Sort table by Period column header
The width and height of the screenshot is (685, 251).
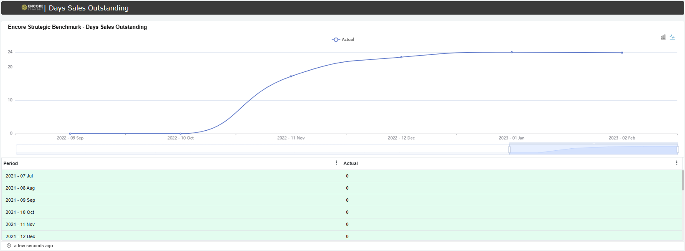[x=11, y=163]
